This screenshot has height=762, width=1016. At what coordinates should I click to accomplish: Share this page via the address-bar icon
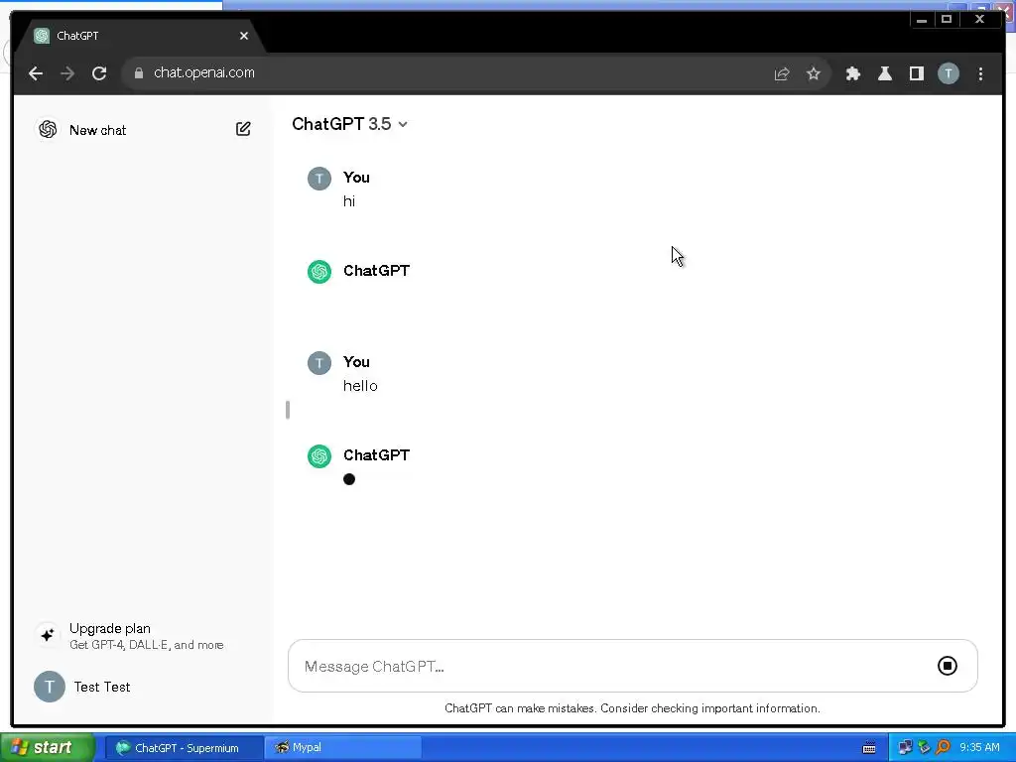click(x=782, y=73)
